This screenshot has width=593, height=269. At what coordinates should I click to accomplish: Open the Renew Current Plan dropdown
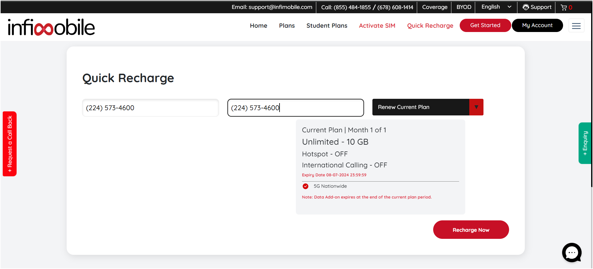tap(428, 107)
